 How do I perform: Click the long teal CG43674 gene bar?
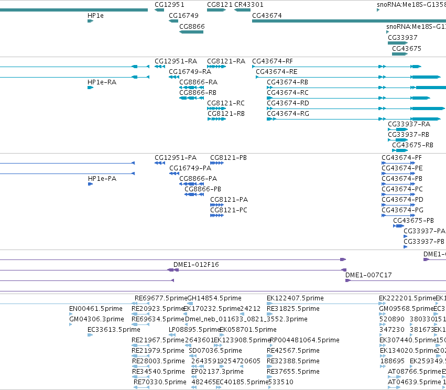[349, 21]
